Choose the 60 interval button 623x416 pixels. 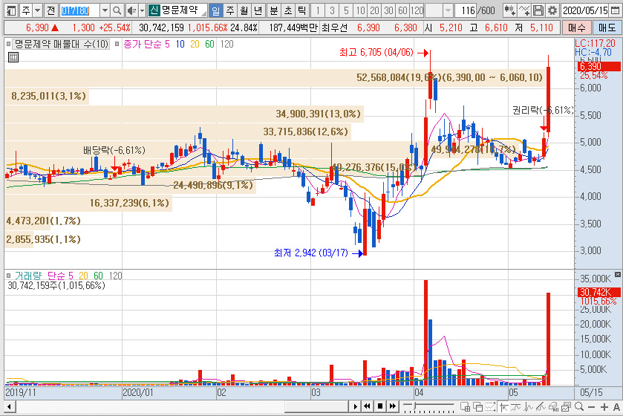click(402, 10)
